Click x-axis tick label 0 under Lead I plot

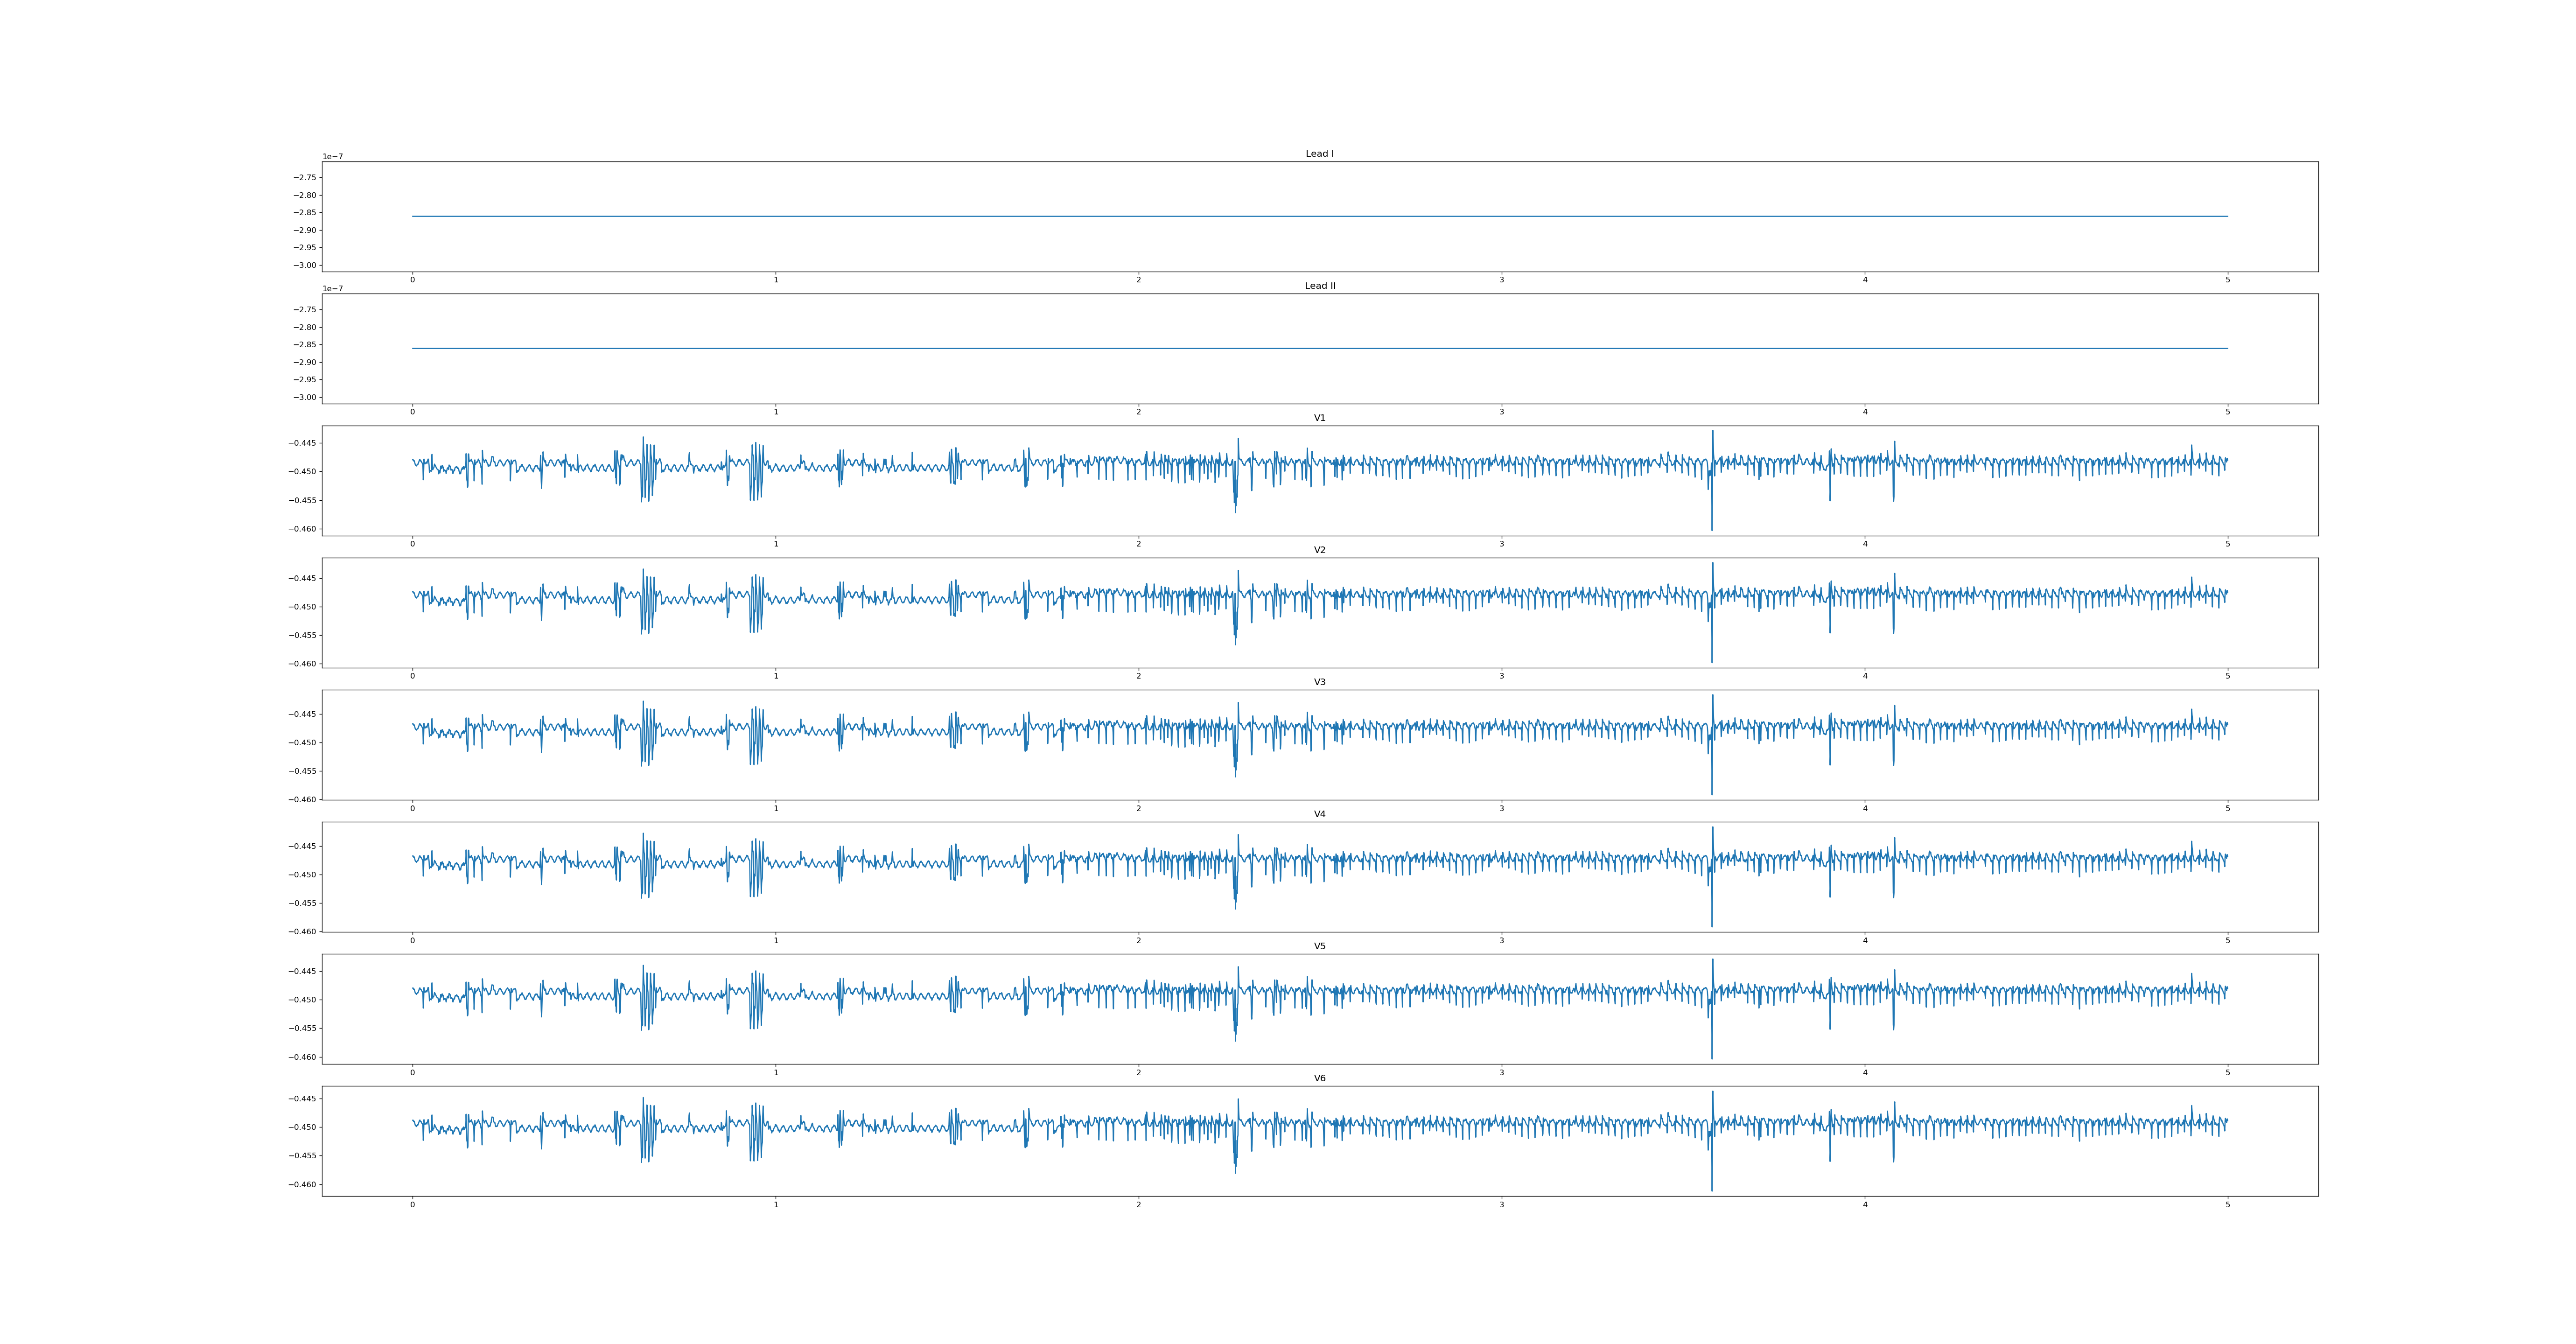pos(412,280)
